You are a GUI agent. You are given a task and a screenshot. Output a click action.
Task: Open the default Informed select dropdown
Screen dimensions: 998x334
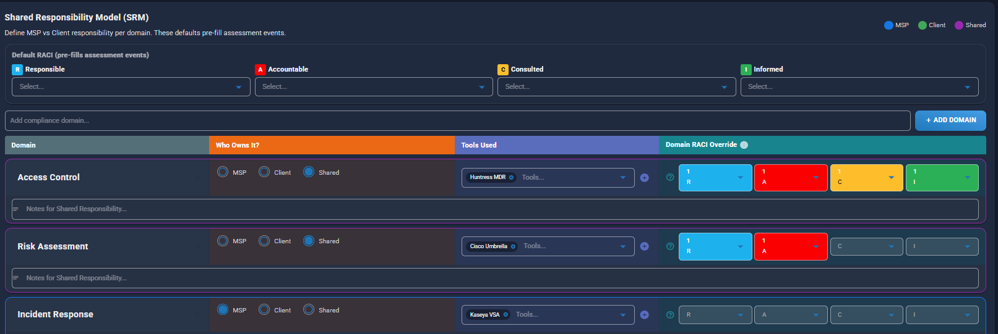pos(859,86)
